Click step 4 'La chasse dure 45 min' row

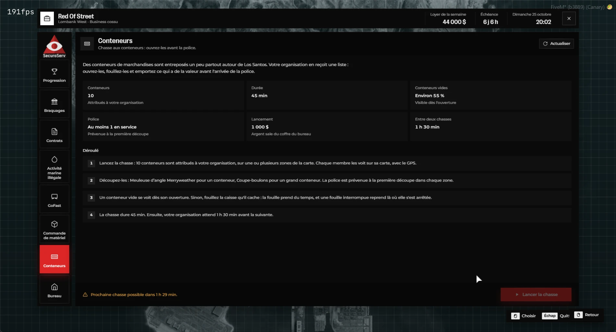point(327,215)
